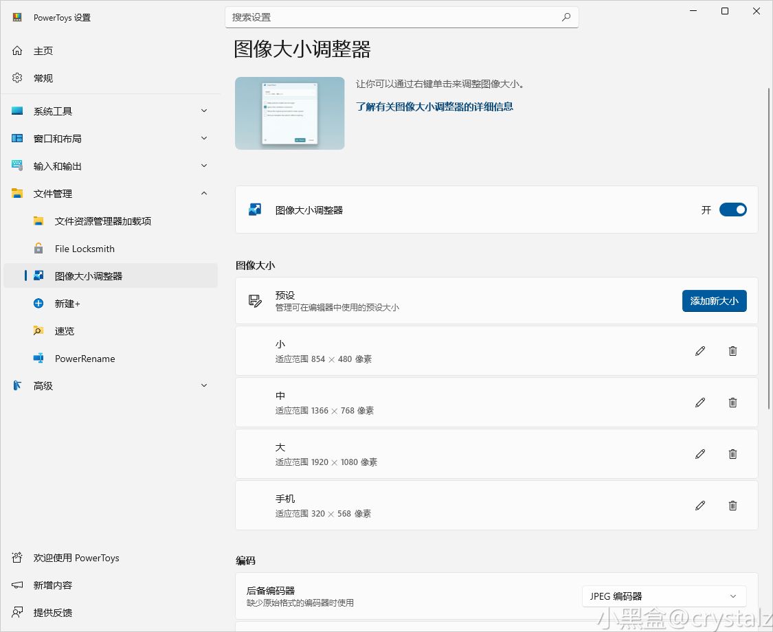Open PowerRename in the sidebar
Screen dimensions: 773x632
coord(111,359)
